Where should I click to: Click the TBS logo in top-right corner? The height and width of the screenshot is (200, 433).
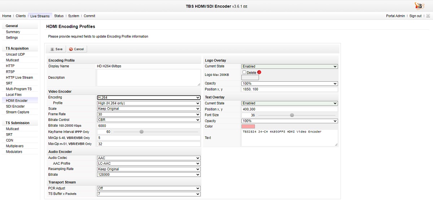coord(420,6)
